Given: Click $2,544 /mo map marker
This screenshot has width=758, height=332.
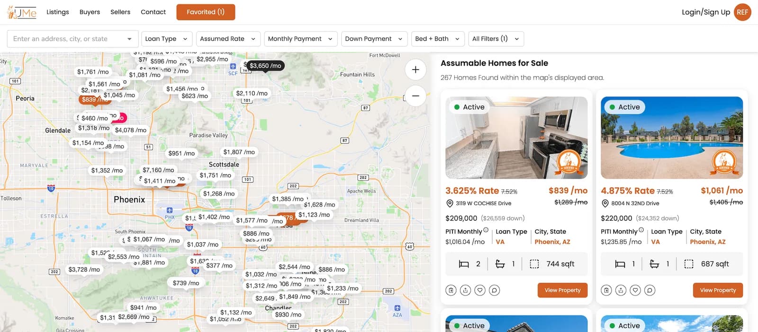Looking at the screenshot, I should coord(295,267).
